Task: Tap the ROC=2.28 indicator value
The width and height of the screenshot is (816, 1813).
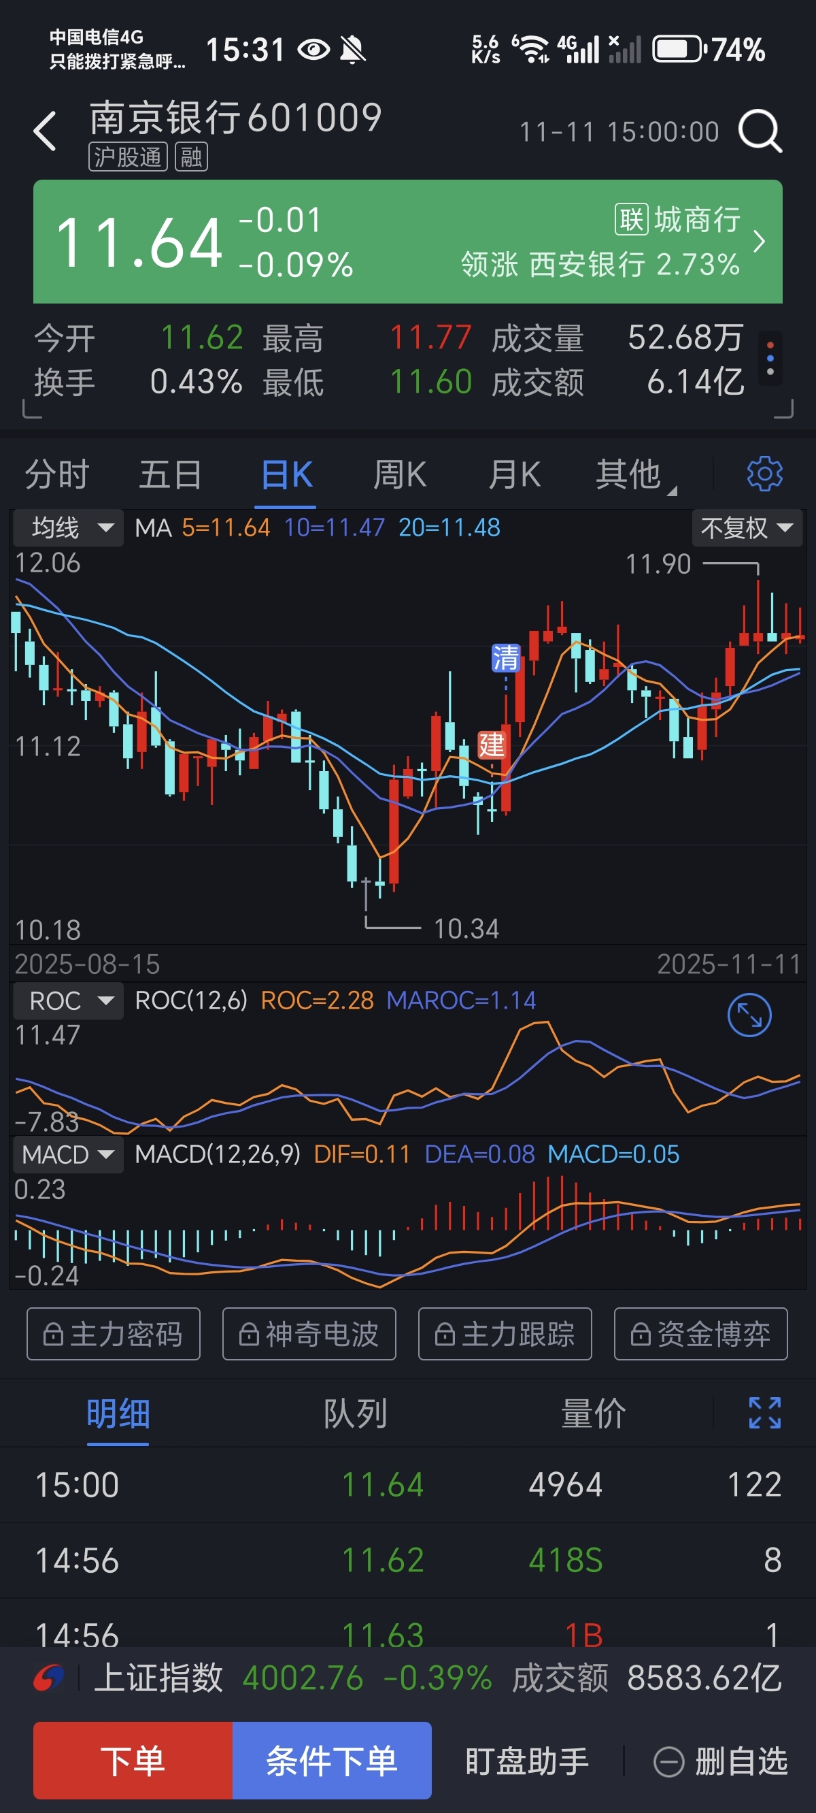Action: (x=318, y=1001)
